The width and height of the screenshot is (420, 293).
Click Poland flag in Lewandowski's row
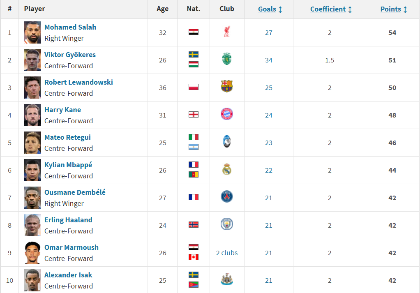click(x=194, y=87)
